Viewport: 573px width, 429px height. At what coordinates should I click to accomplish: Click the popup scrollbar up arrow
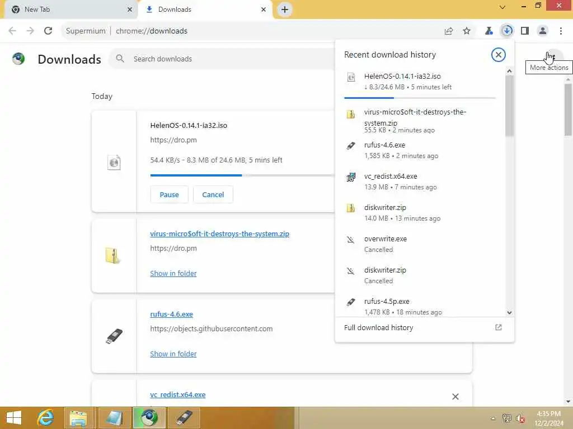(509, 71)
